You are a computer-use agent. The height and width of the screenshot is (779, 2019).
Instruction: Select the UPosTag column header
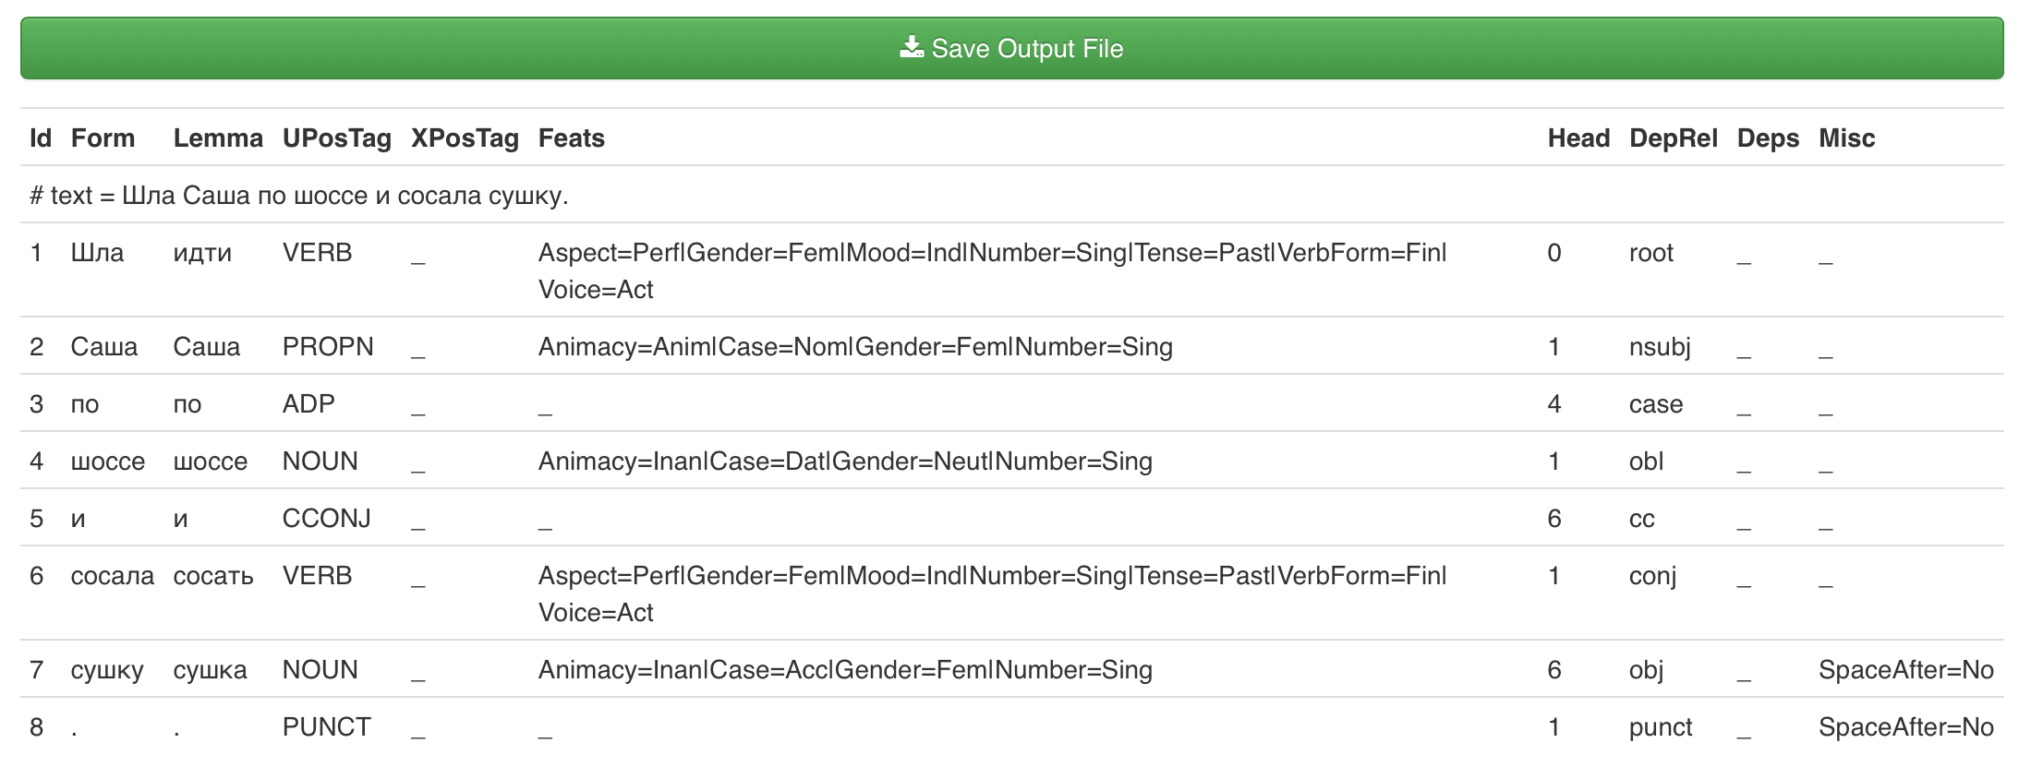point(337,138)
